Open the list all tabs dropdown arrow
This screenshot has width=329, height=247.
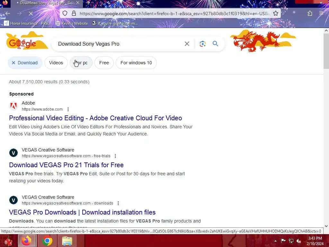coord(280,3)
